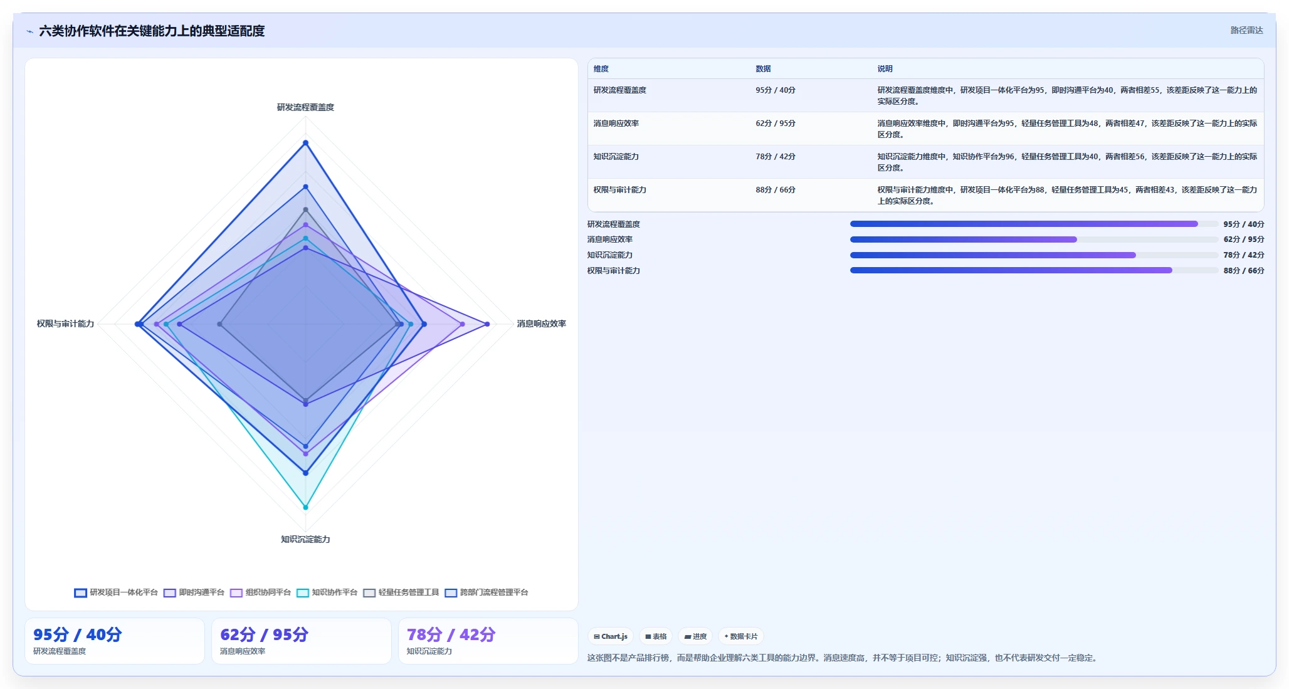Open the 78分 / 42分 data card
The image size is (1289, 689).
tap(488, 641)
